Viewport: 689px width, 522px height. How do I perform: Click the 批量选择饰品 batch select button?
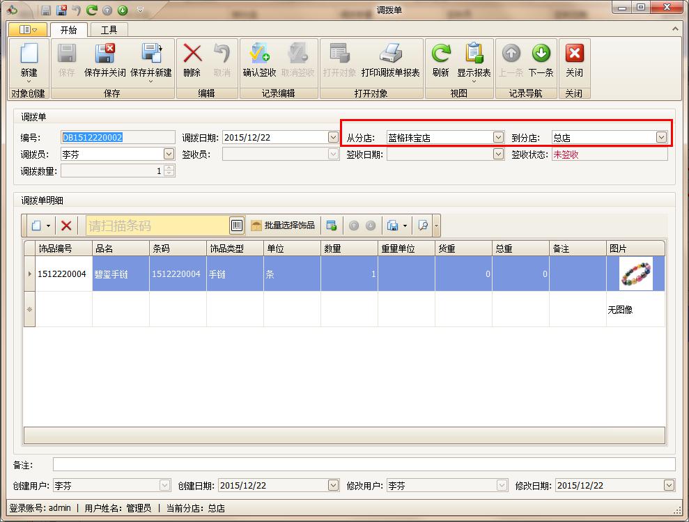tap(283, 226)
